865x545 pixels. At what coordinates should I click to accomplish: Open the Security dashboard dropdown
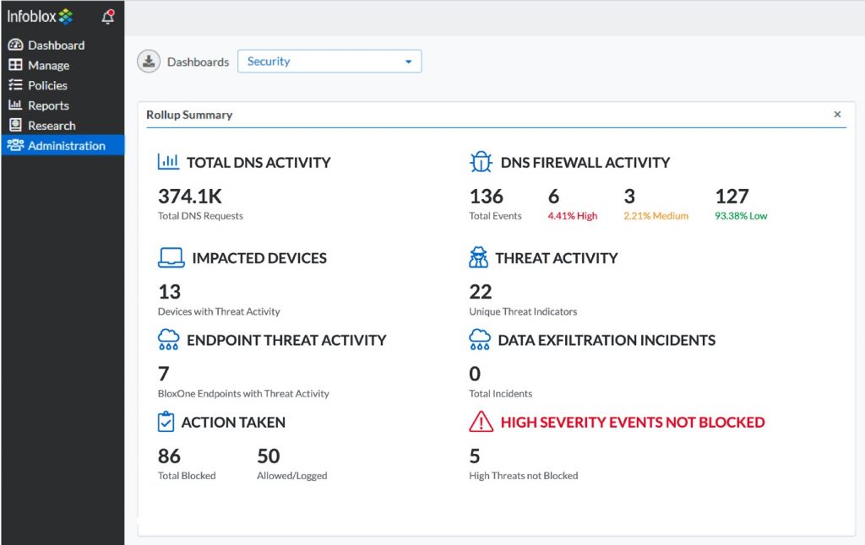pyautogui.click(x=329, y=61)
